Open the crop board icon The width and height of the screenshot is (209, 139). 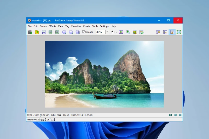(x=135, y=32)
